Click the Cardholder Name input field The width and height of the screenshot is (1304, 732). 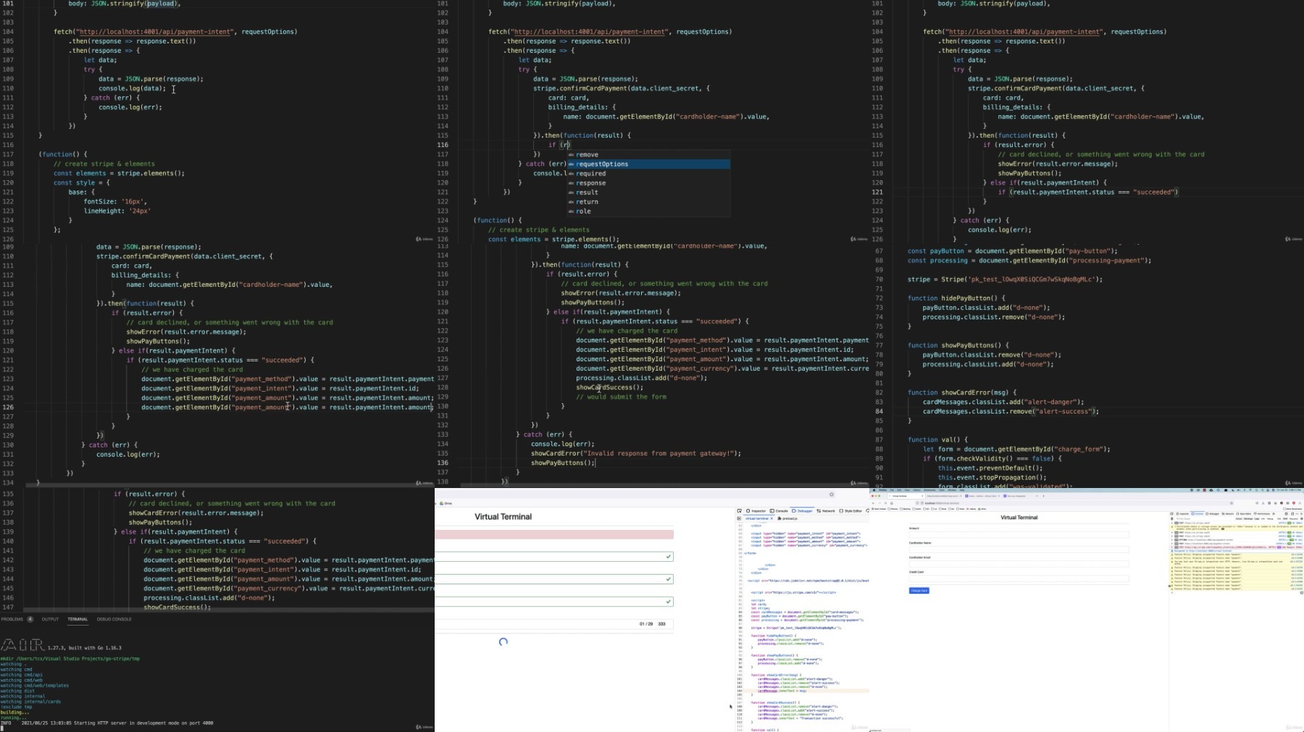pyautogui.click(x=1019, y=550)
